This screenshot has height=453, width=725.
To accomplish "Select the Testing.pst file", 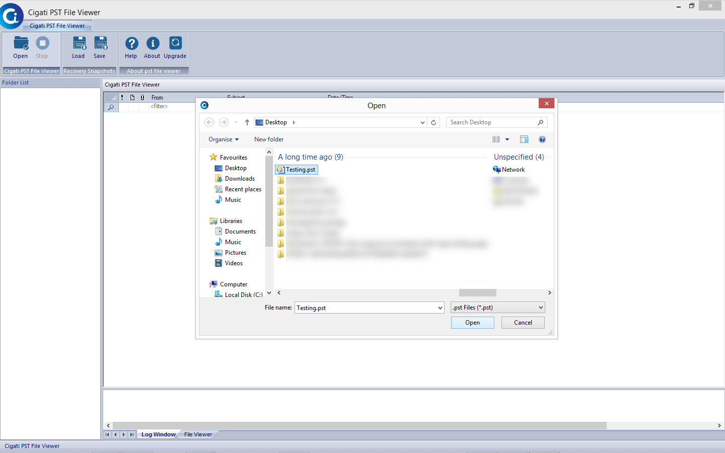I will (x=297, y=170).
